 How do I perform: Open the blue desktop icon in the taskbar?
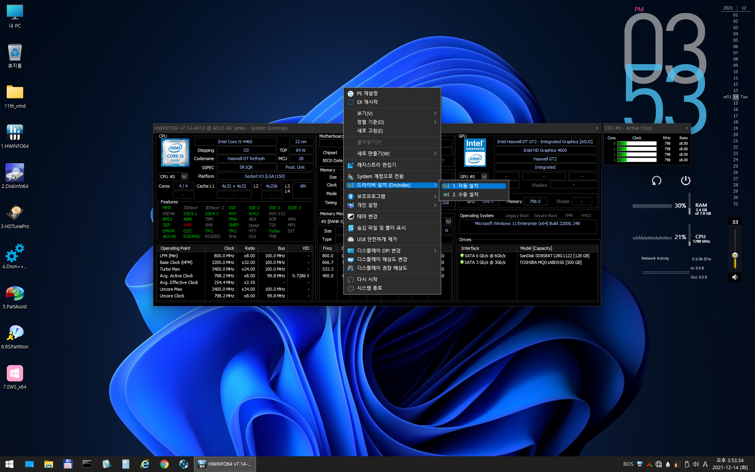pos(29,464)
